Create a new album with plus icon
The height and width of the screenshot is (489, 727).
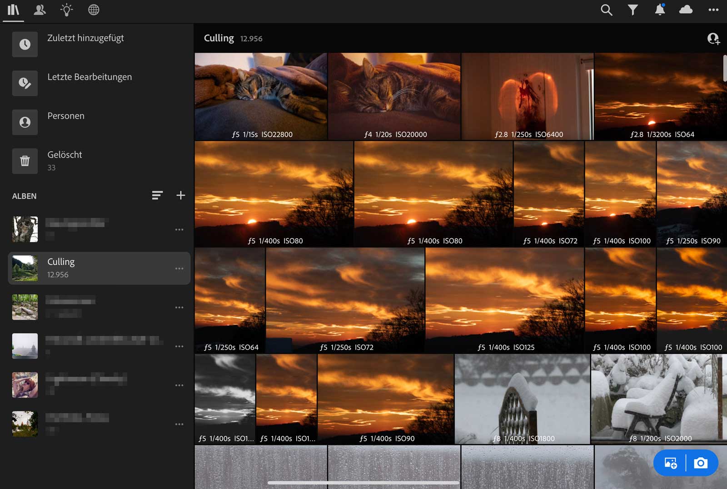[x=181, y=196]
